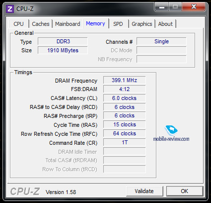Minimize the CPU-Z window
Viewport: 211px width, 203px height.
point(162,7)
